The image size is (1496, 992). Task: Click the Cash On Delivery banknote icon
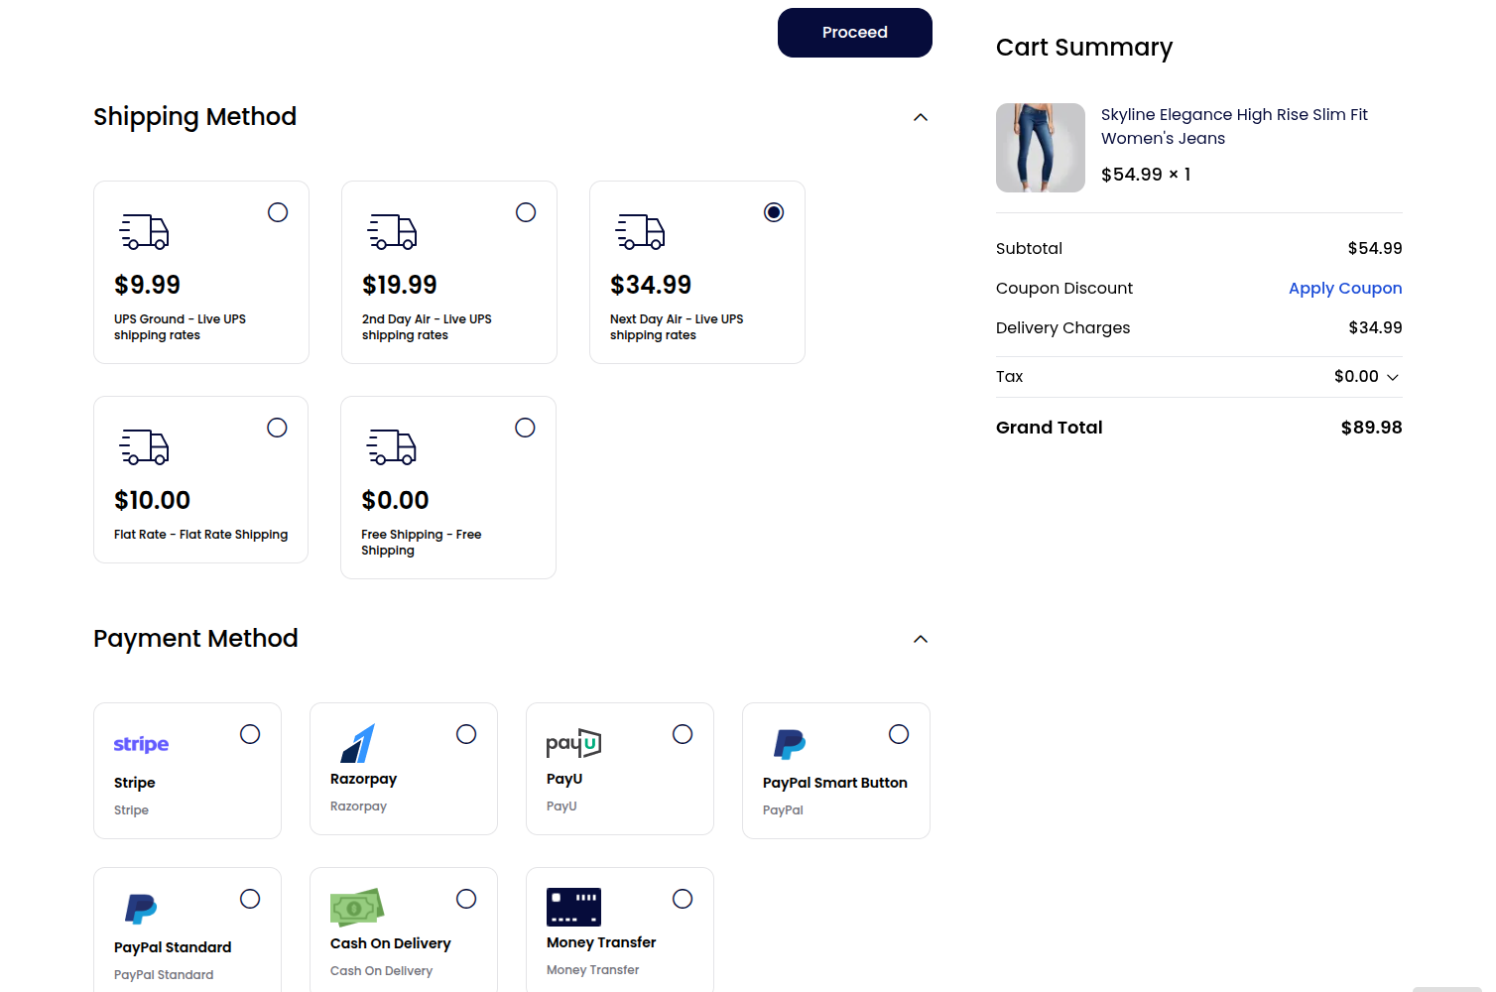coord(357,908)
